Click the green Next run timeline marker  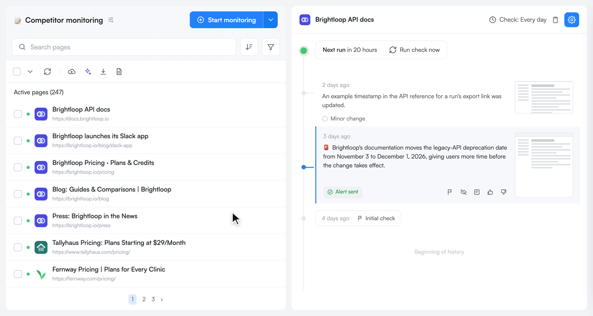[304, 50]
